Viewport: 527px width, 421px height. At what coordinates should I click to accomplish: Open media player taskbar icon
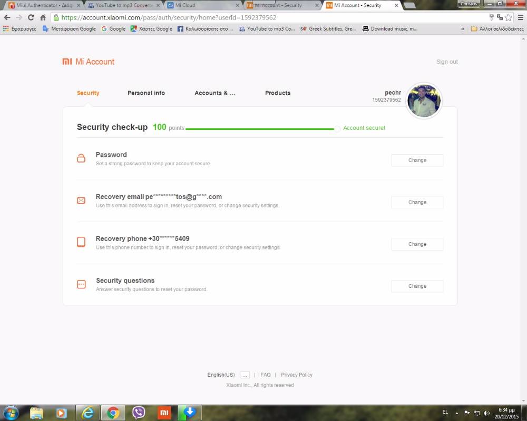(x=62, y=413)
